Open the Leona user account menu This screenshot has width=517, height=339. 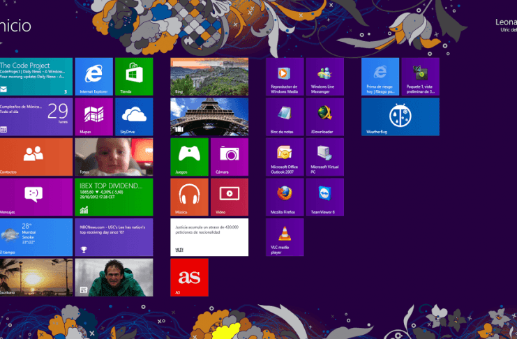(506, 25)
